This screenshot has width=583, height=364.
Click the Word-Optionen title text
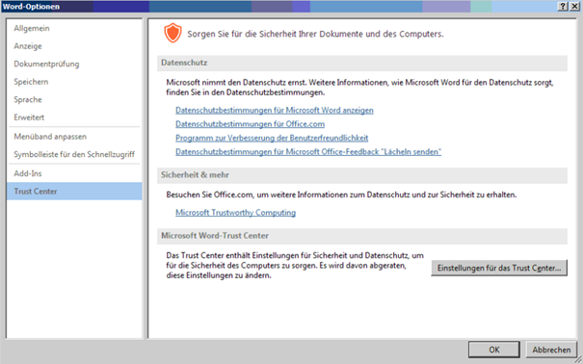click(x=31, y=7)
